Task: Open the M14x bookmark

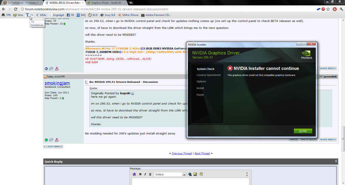Action: pos(41,15)
